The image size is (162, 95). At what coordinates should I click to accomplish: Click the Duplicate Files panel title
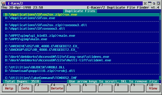click(80, 11)
